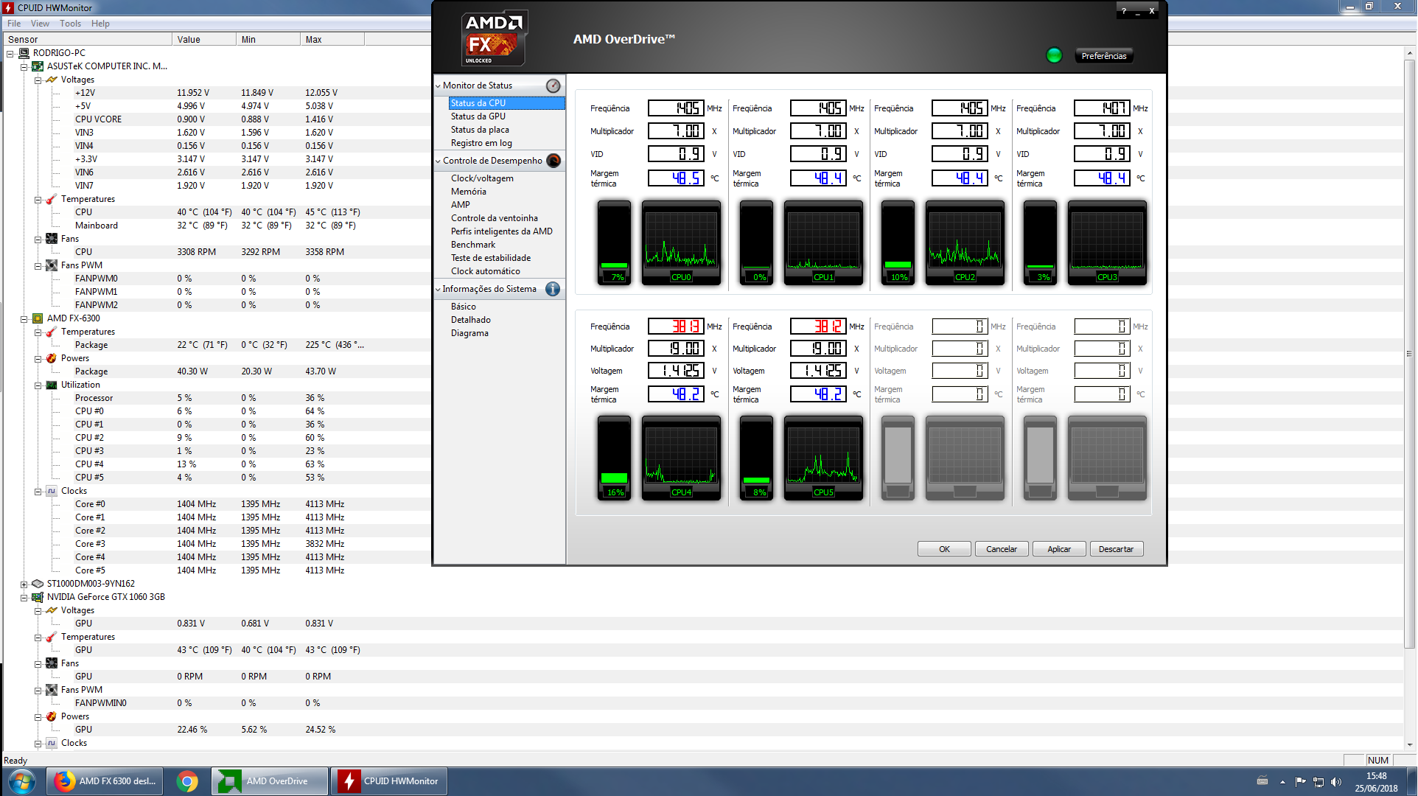Click the Controle de Desempenho dial icon
The image size is (1418, 796).
coord(553,161)
